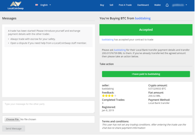Open the English language dropdown

(x=46, y=5)
